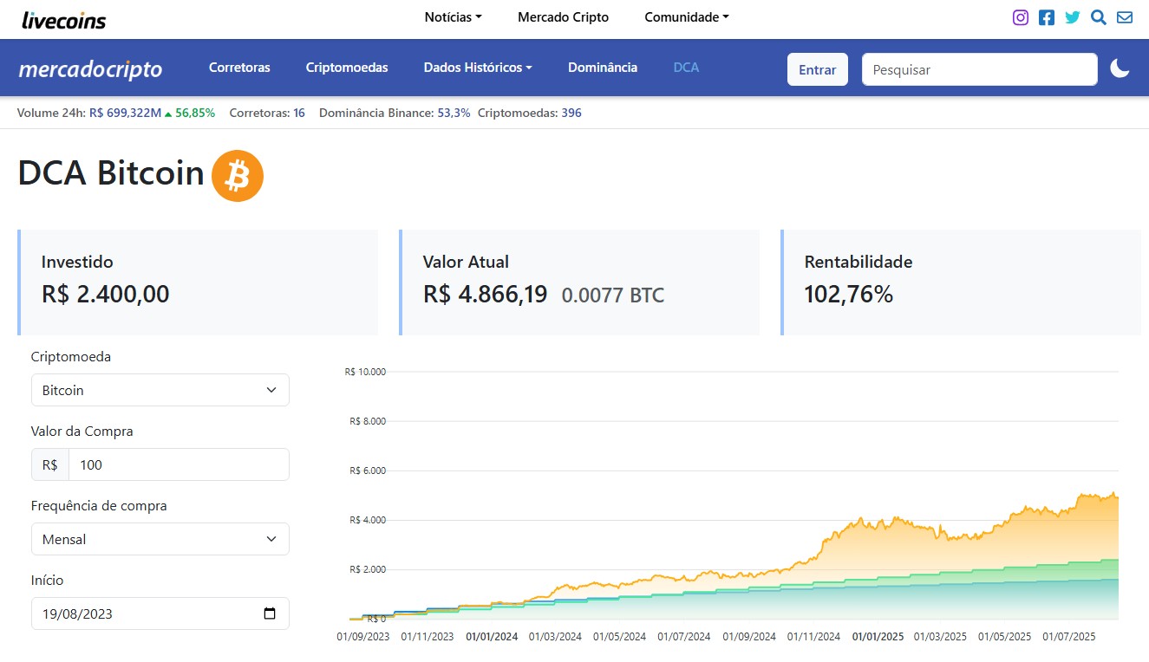Click the 01/01/2025 chart date label
The height and width of the screenshot is (662, 1149).
(878, 636)
